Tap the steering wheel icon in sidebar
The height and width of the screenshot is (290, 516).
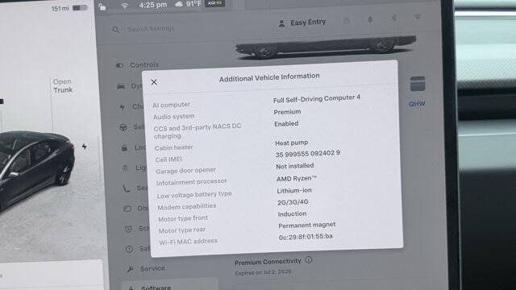pos(123,127)
